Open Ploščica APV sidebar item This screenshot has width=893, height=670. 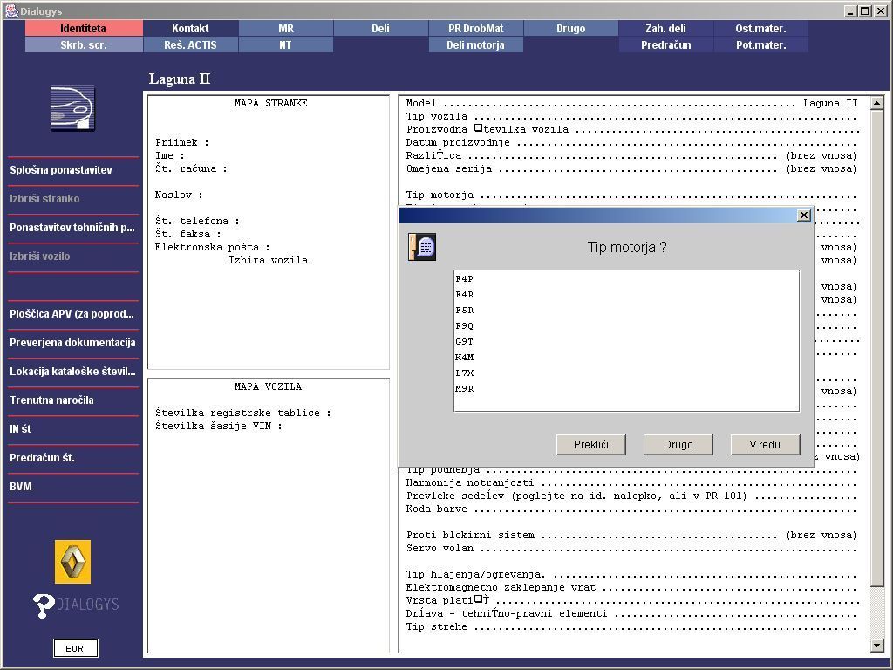73,314
